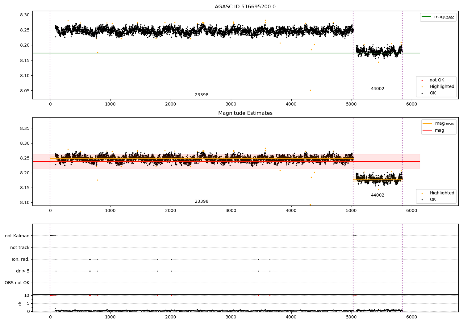Click OBSID label '23398' in AGASC ID plot
The height and width of the screenshot is (324, 463).
(x=202, y=95)
